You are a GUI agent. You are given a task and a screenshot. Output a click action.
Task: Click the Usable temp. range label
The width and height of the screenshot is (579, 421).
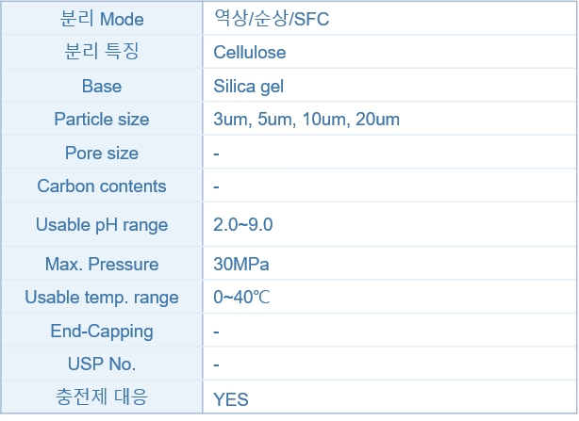pos(102,298)
